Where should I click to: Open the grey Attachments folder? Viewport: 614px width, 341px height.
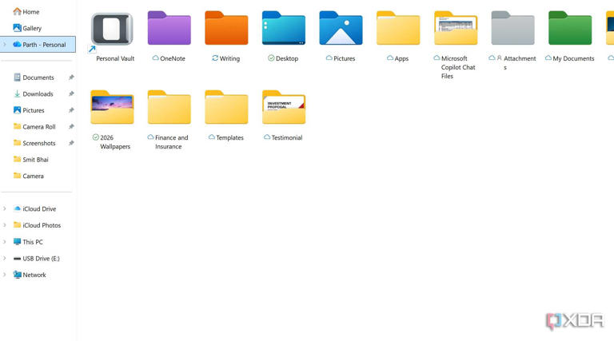513,28
